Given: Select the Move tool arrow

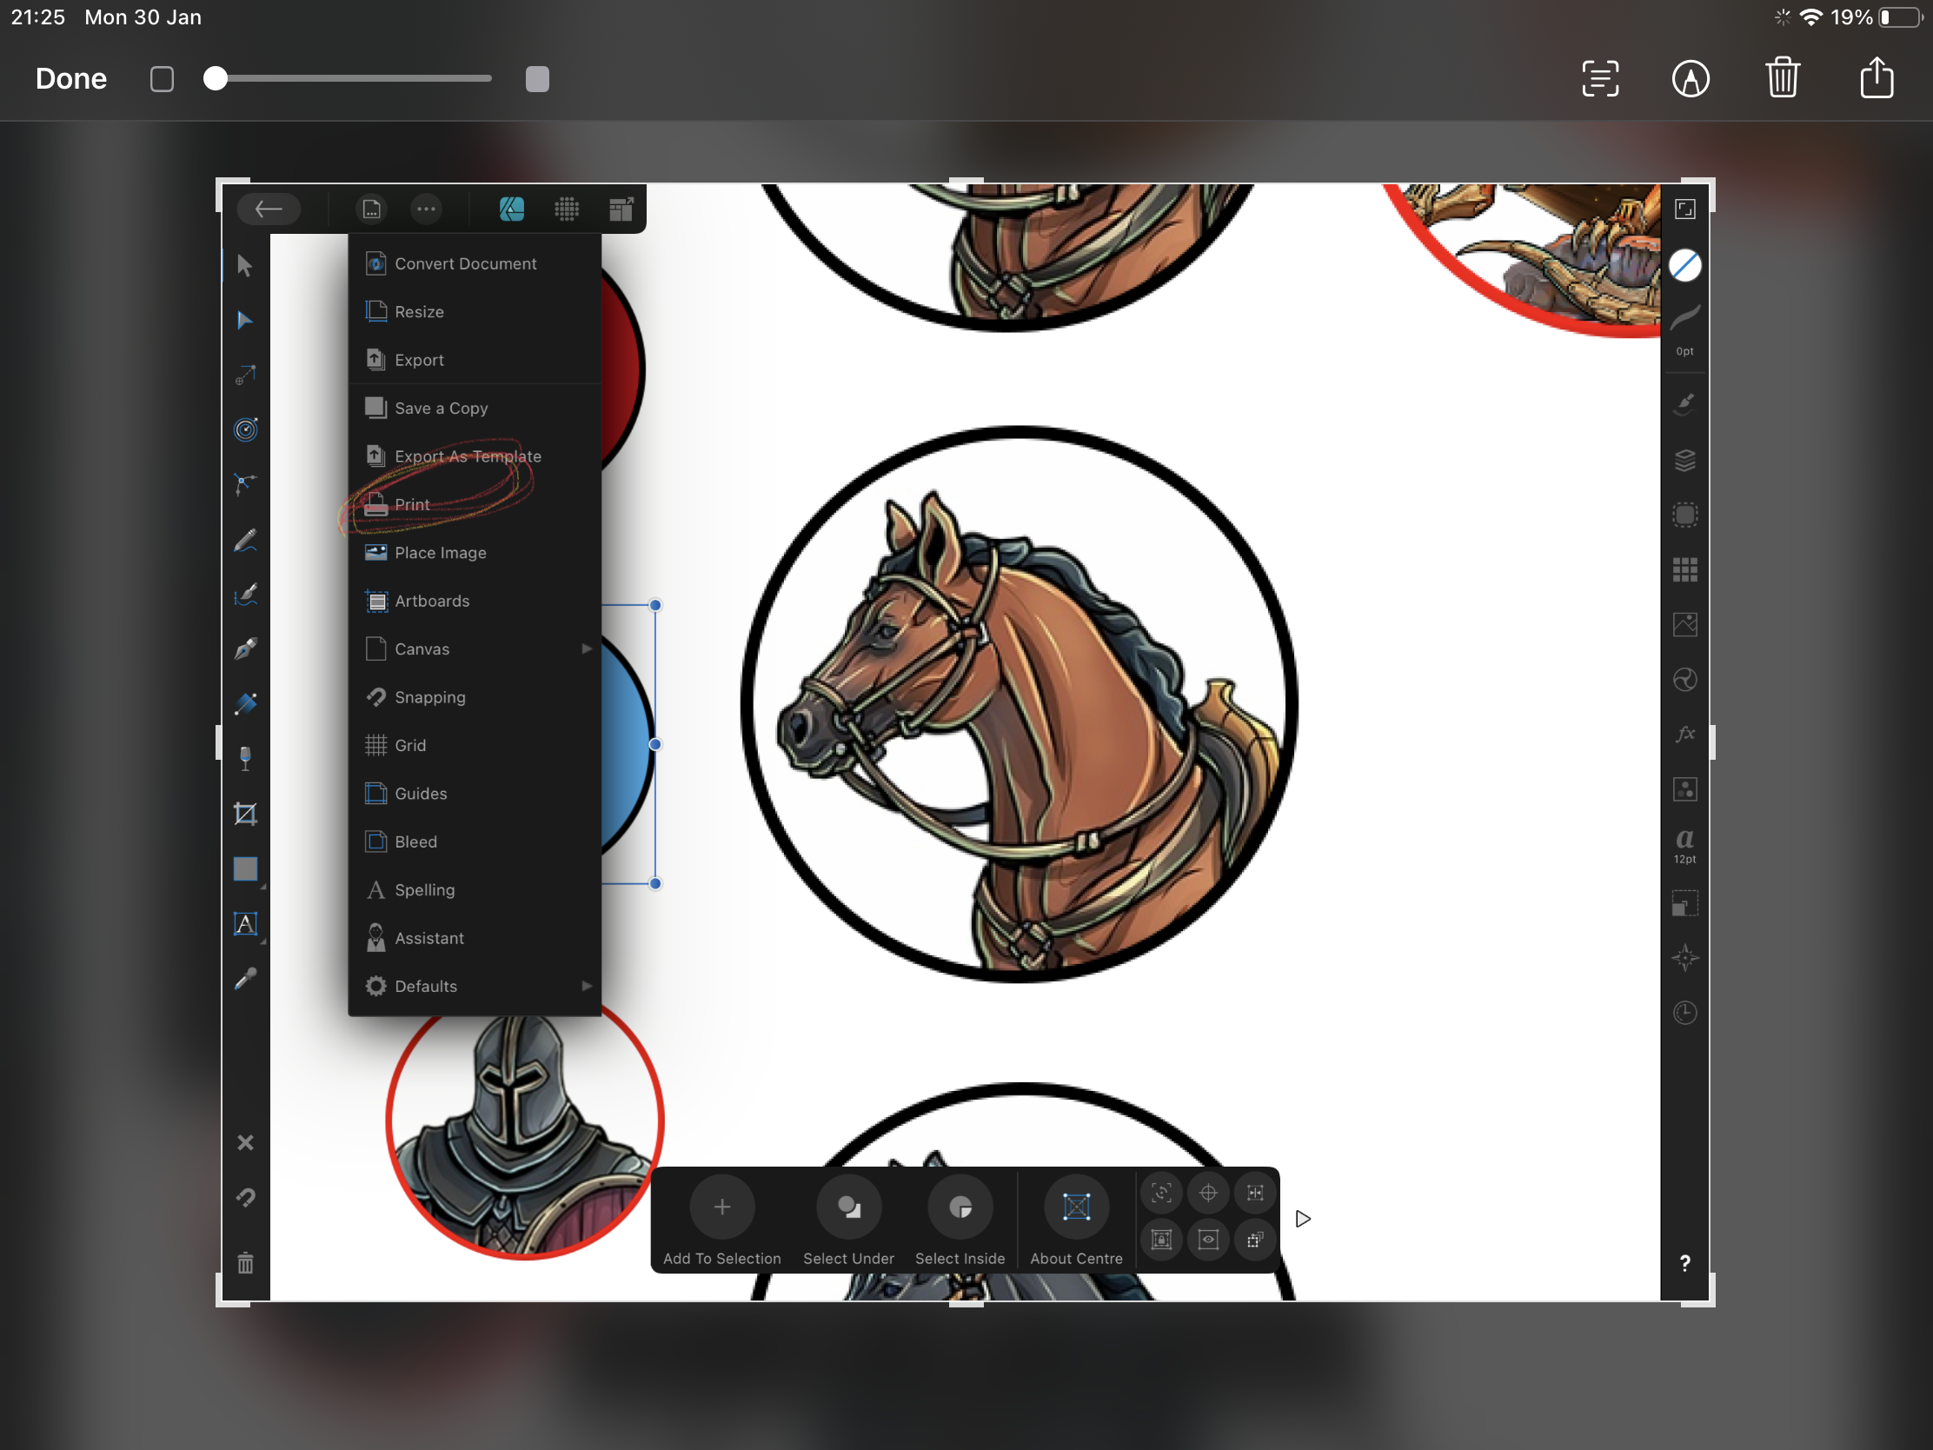Looking at the screenshot, I should (x=245, y=266).
